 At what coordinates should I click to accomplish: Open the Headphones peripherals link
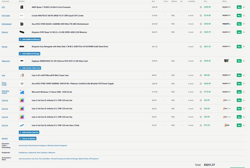(x=23, y=153)
